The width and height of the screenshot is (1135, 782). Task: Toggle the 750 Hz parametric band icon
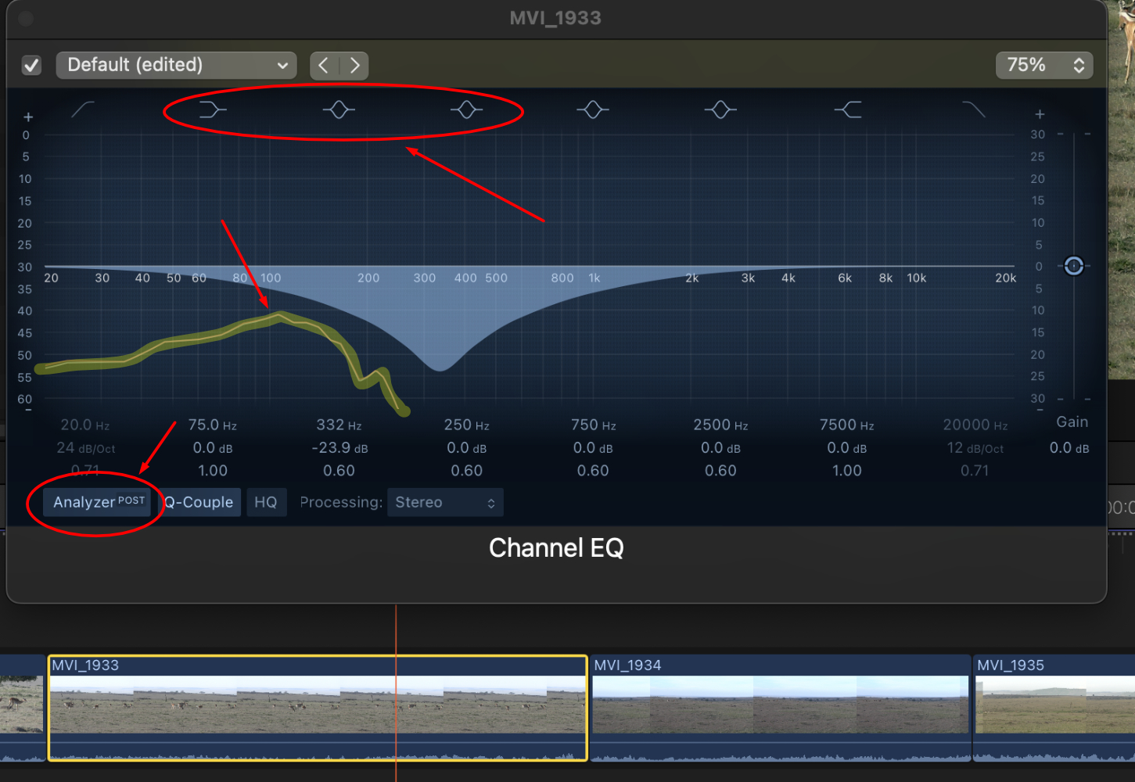tap(593, 109)
